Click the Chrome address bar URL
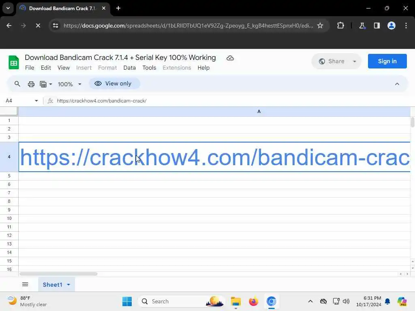The width and height of the screenshot is (415, 311). pos(188,26)
